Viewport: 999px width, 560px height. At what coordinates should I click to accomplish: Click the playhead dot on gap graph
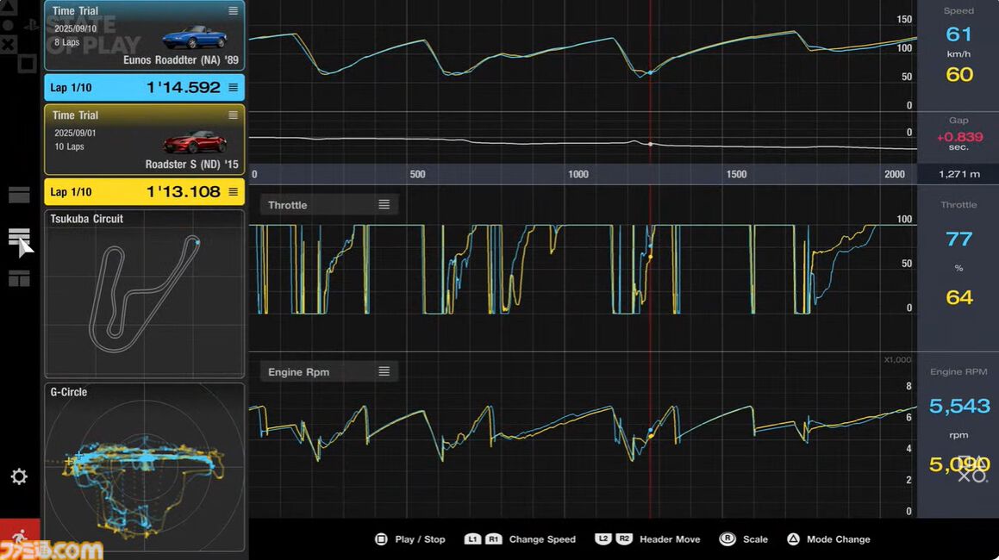(650, 145)
